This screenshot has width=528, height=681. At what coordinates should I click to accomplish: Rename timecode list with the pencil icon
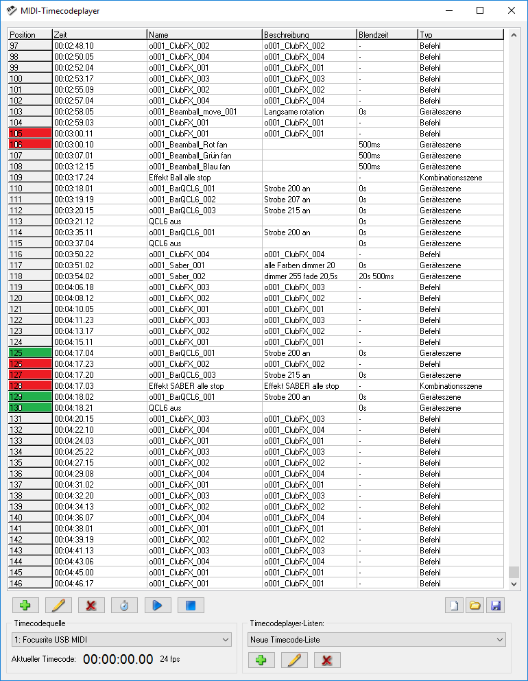(294, 660)
